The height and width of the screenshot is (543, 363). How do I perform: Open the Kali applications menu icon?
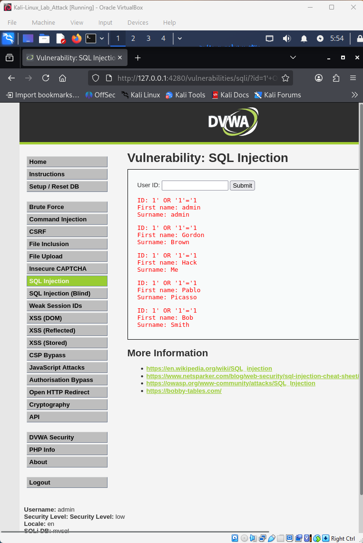point(8,38)
